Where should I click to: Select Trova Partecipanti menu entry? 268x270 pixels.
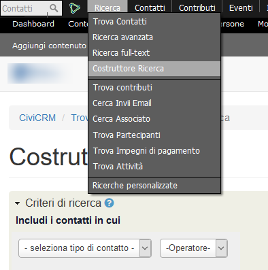click(154, 135)
